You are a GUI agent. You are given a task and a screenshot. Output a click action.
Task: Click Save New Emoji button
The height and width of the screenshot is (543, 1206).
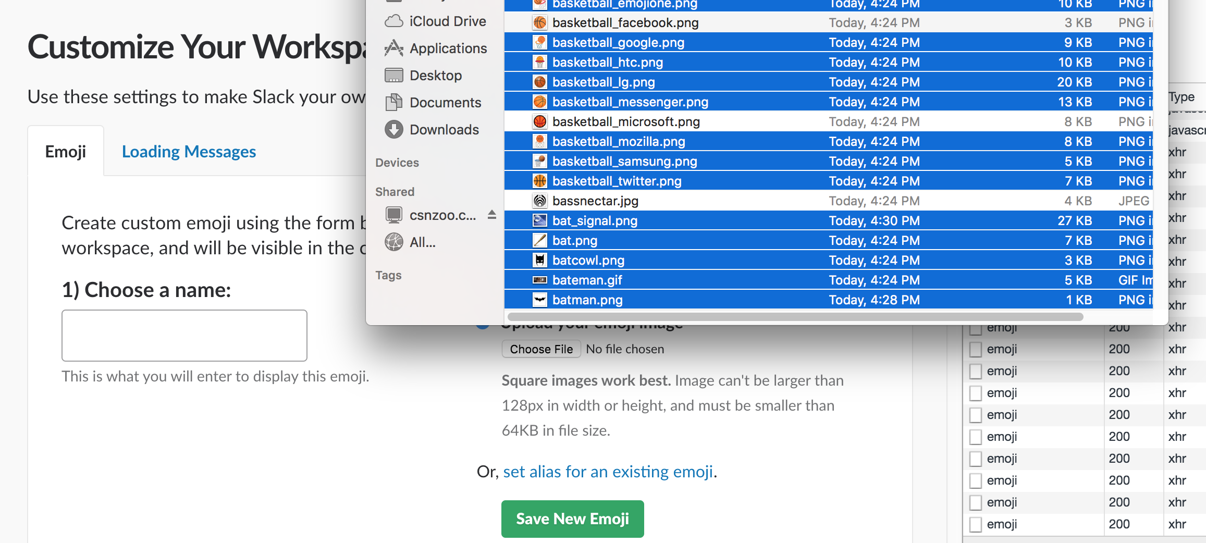click(572, 519)
